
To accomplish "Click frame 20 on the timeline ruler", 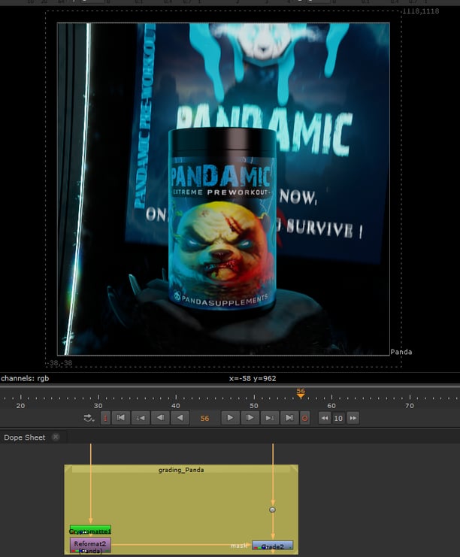I will (20, 405).
